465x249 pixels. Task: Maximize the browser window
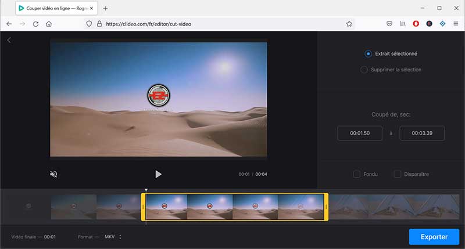pos(439,8)
